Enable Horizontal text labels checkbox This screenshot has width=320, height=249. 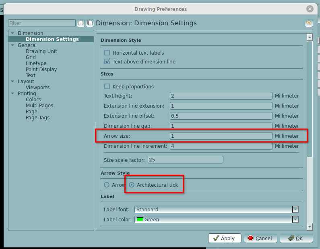coord(107,53)
